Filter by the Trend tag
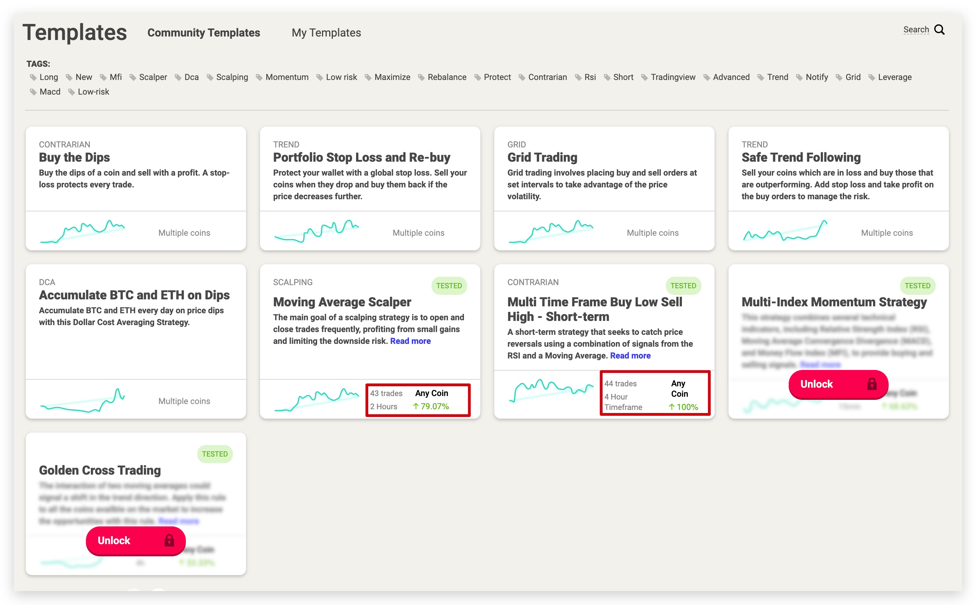976x605 pixels. coord(772,77)
